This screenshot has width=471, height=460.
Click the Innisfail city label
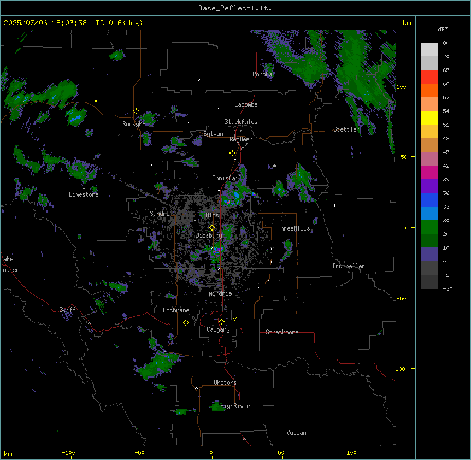pos(227,178)
